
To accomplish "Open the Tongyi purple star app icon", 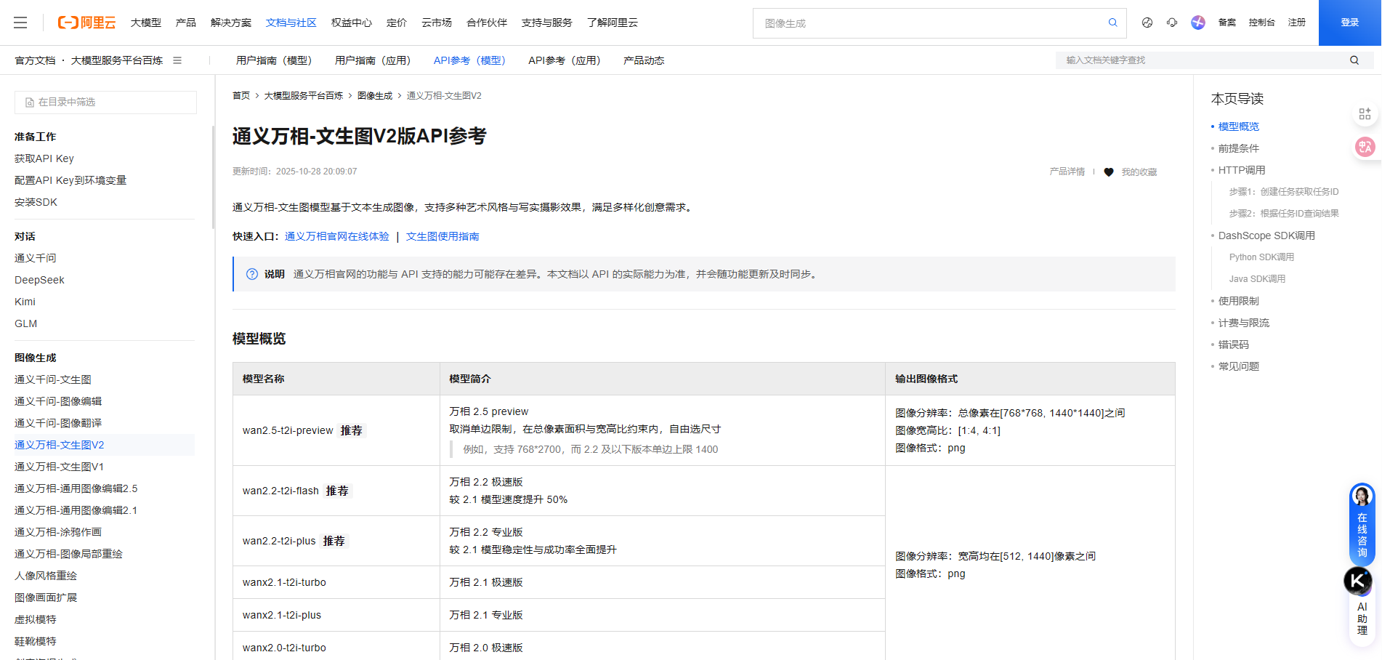I will coord(1197,23).
